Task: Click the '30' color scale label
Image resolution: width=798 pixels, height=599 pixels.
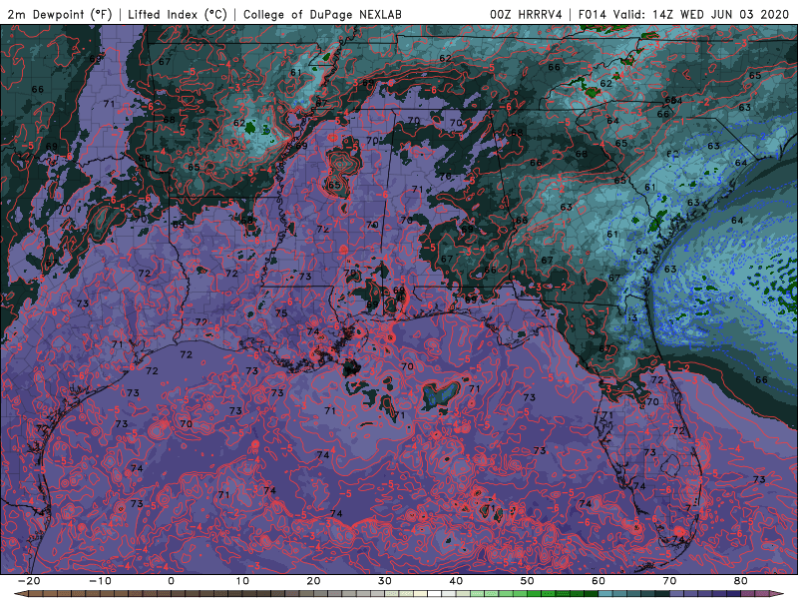Action: (385, 581)
